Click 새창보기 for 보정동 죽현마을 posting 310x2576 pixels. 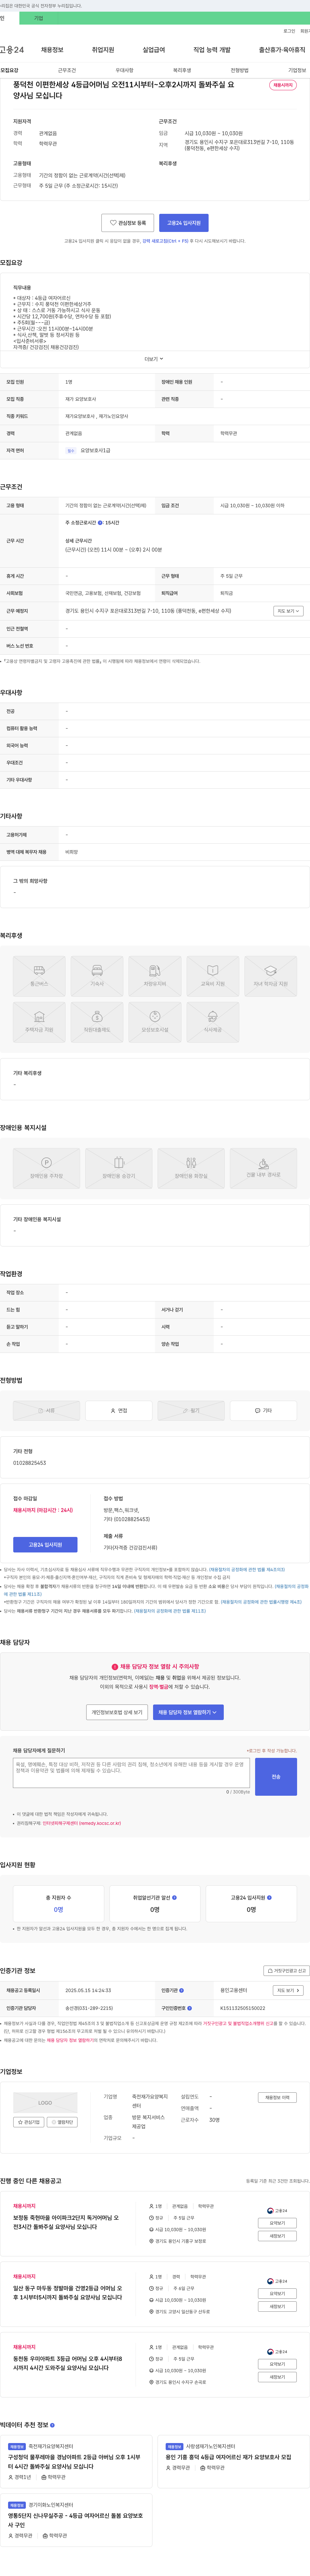point(277,2236)
